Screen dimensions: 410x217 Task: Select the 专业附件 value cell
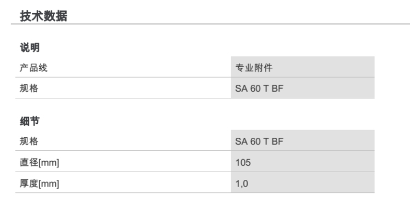pyautogui.click(x=302, y=67)
